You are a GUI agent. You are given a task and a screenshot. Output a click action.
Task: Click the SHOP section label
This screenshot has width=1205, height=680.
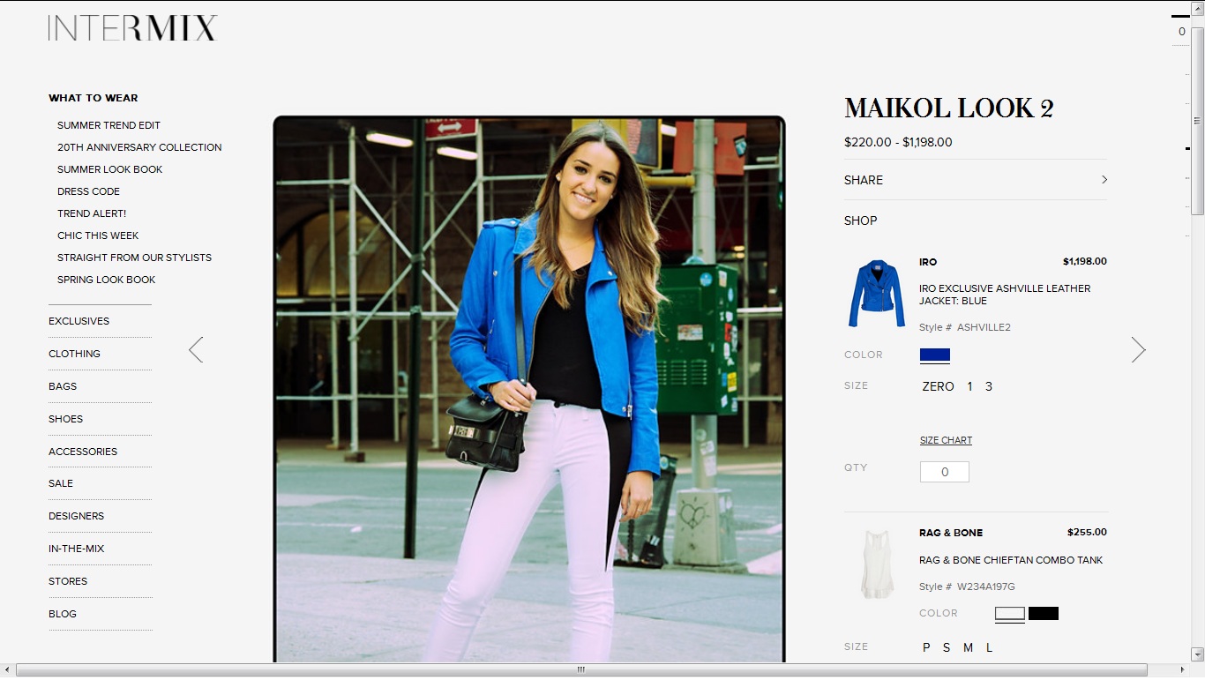click(861, 220)
